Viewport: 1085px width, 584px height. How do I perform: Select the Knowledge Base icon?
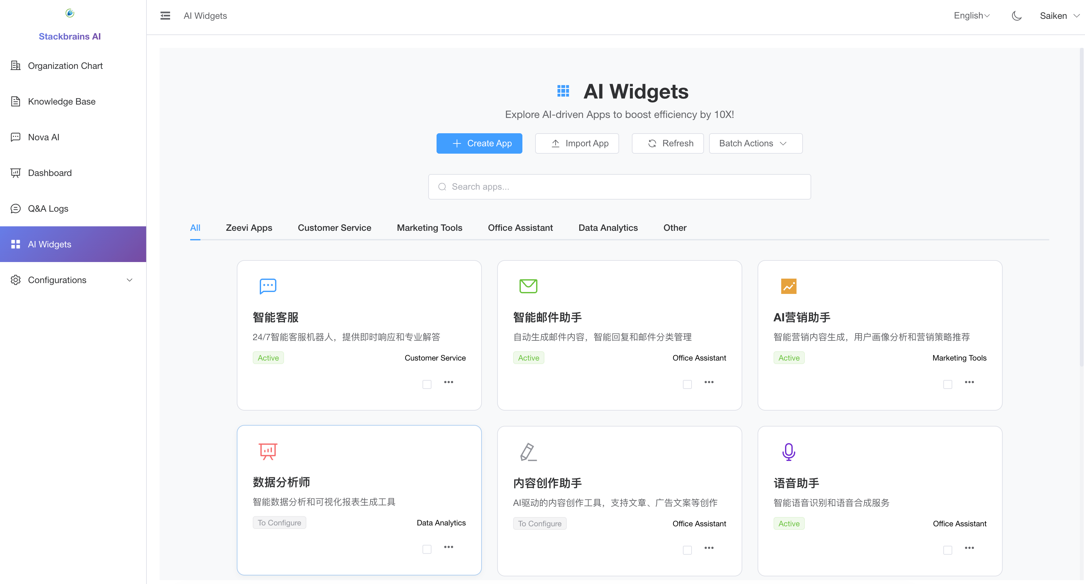16,101
